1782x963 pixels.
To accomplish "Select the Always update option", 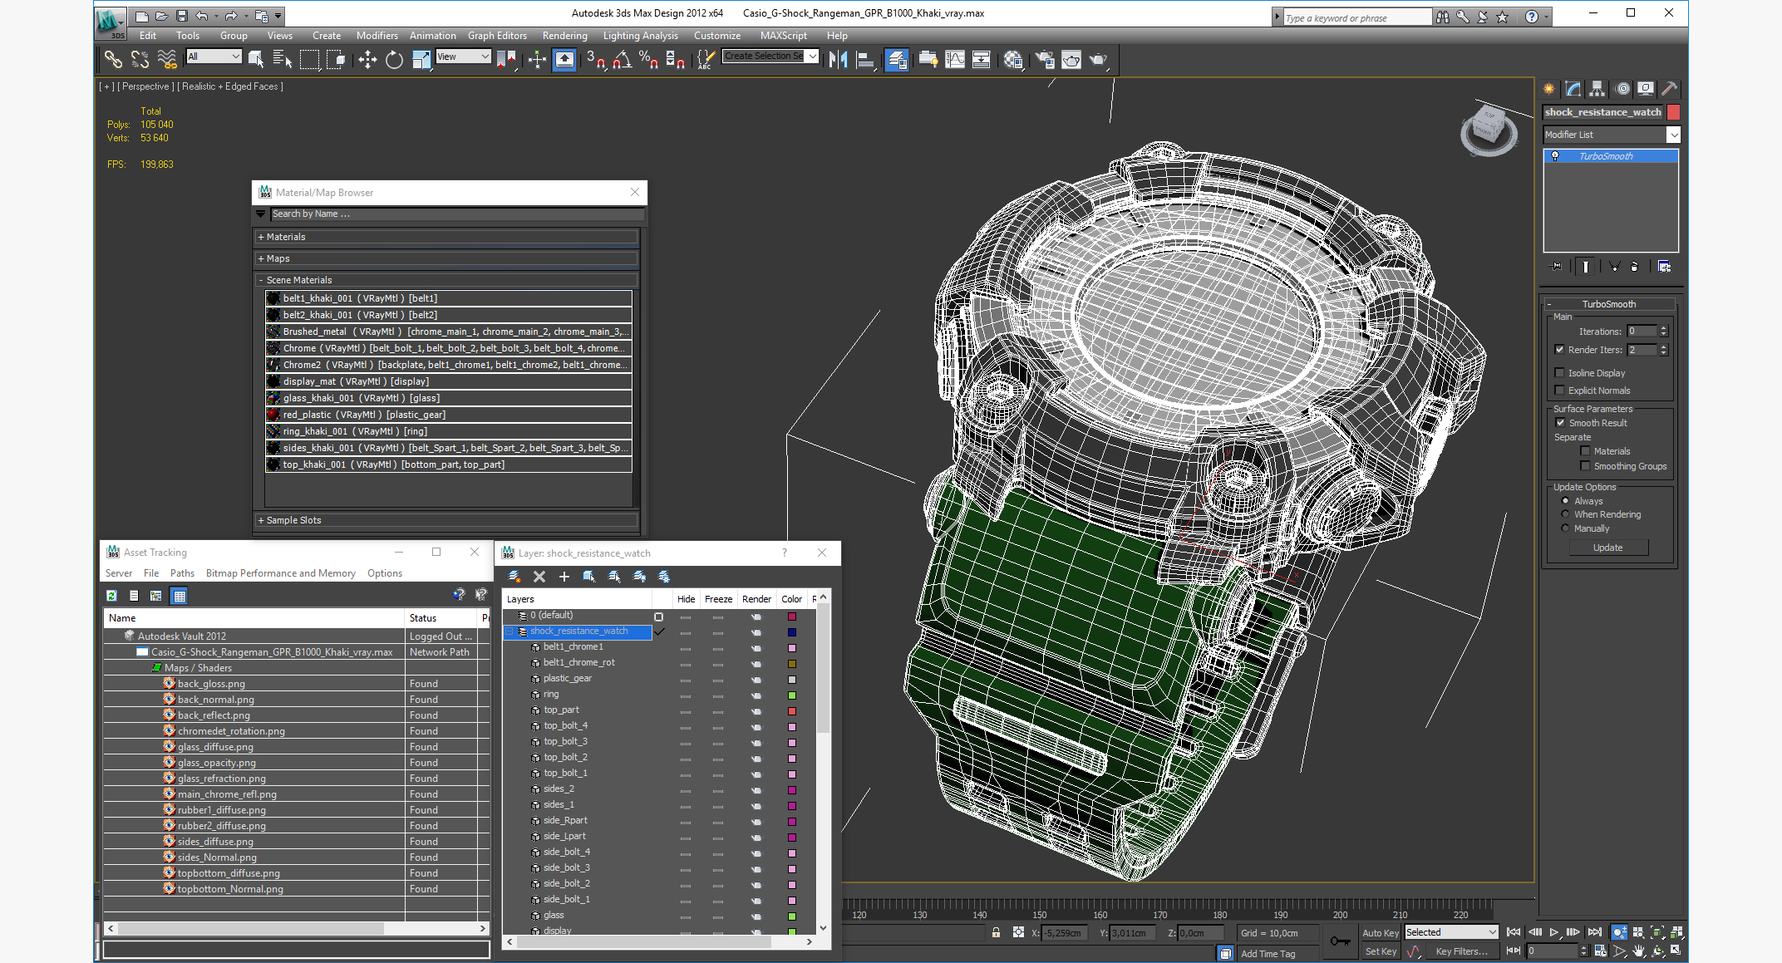I will (1565, 501).
